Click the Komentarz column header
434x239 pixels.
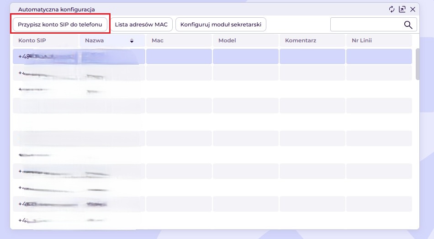pos(312,41)
